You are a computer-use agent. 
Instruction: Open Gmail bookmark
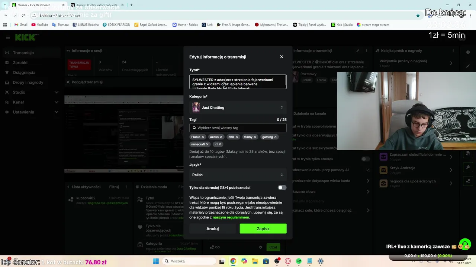pyautogui.click(x=21, y=24)
